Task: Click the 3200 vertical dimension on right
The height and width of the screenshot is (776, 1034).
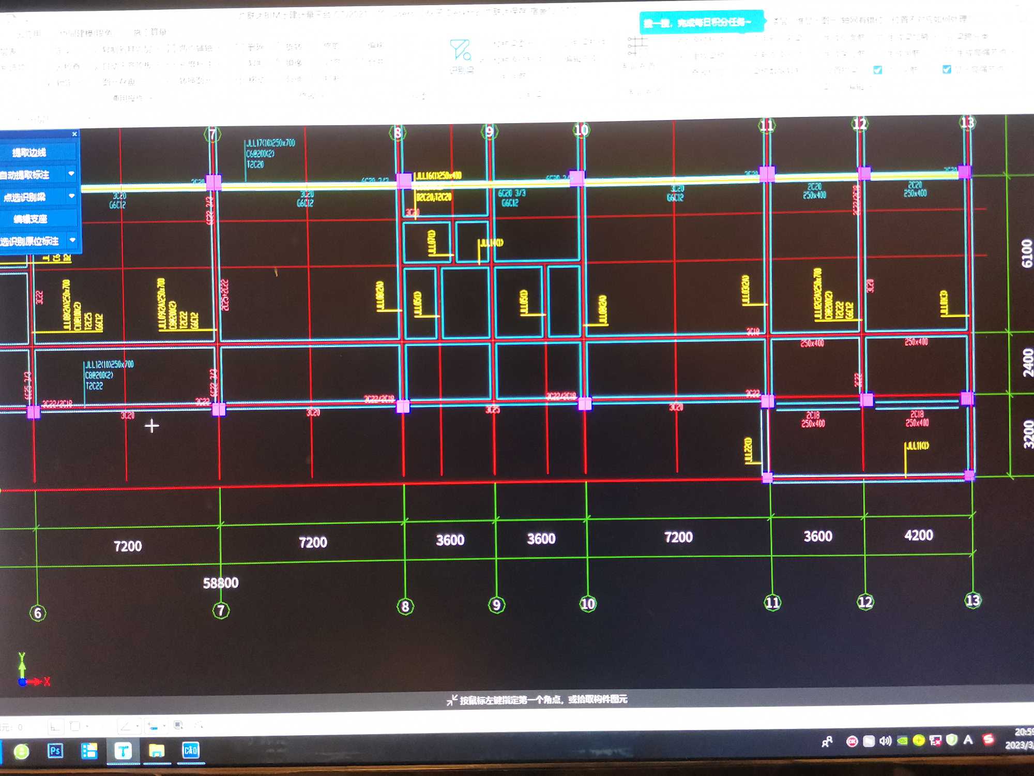Action: tap(1028, 435)
